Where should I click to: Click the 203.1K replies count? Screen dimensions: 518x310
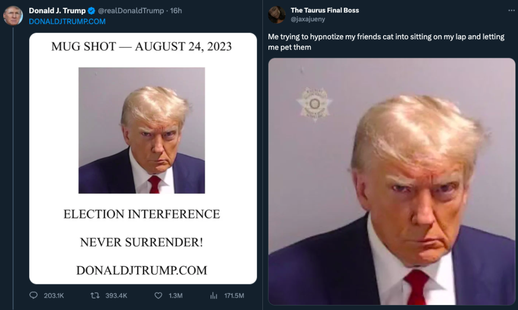point(54,295)
